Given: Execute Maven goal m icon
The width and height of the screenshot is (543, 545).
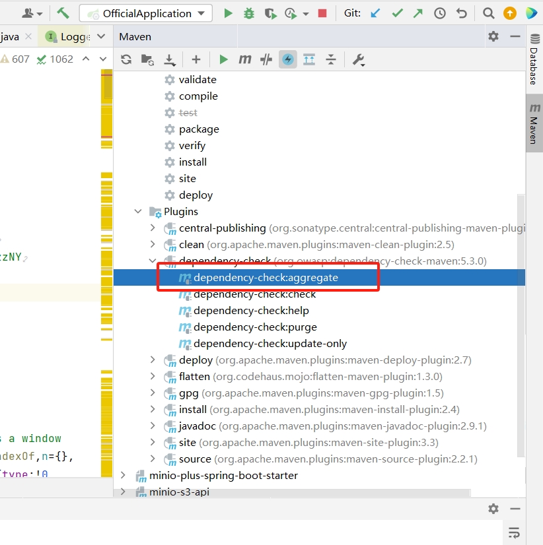Looking at the screenshot, I should tap(244, 59).
